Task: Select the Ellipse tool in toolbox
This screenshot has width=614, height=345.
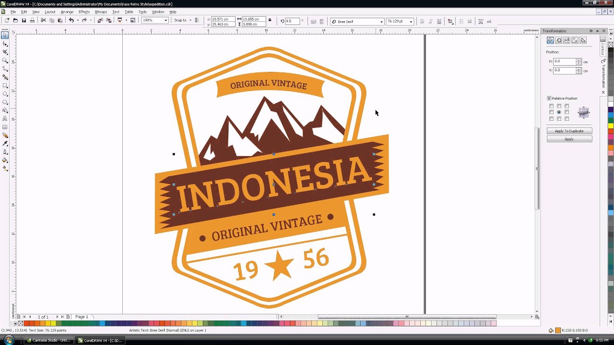Action: point(5,94)
